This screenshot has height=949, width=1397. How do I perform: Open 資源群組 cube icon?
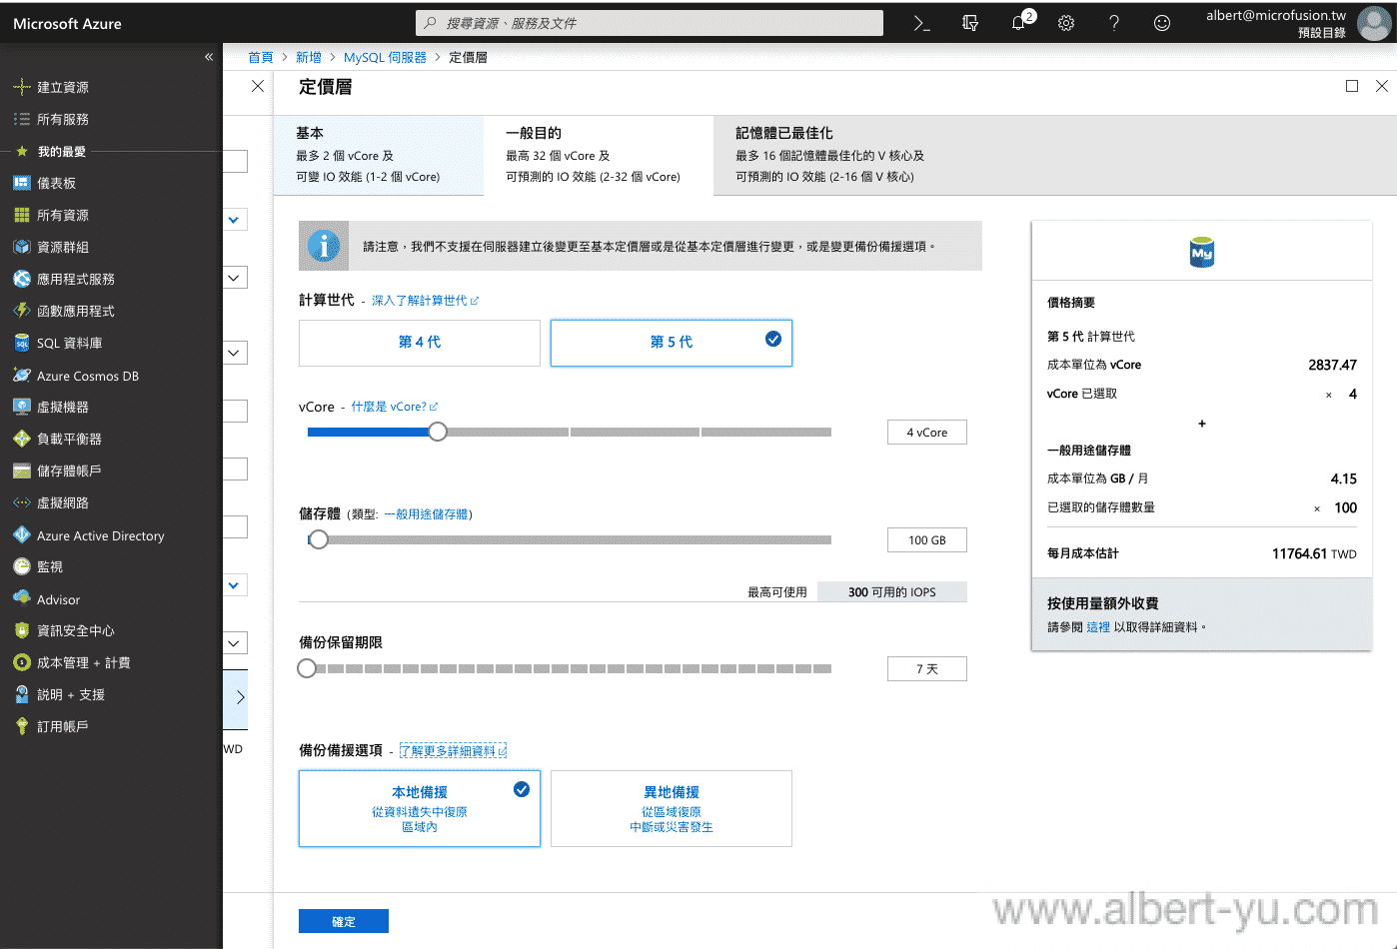[x=22, y=247]
